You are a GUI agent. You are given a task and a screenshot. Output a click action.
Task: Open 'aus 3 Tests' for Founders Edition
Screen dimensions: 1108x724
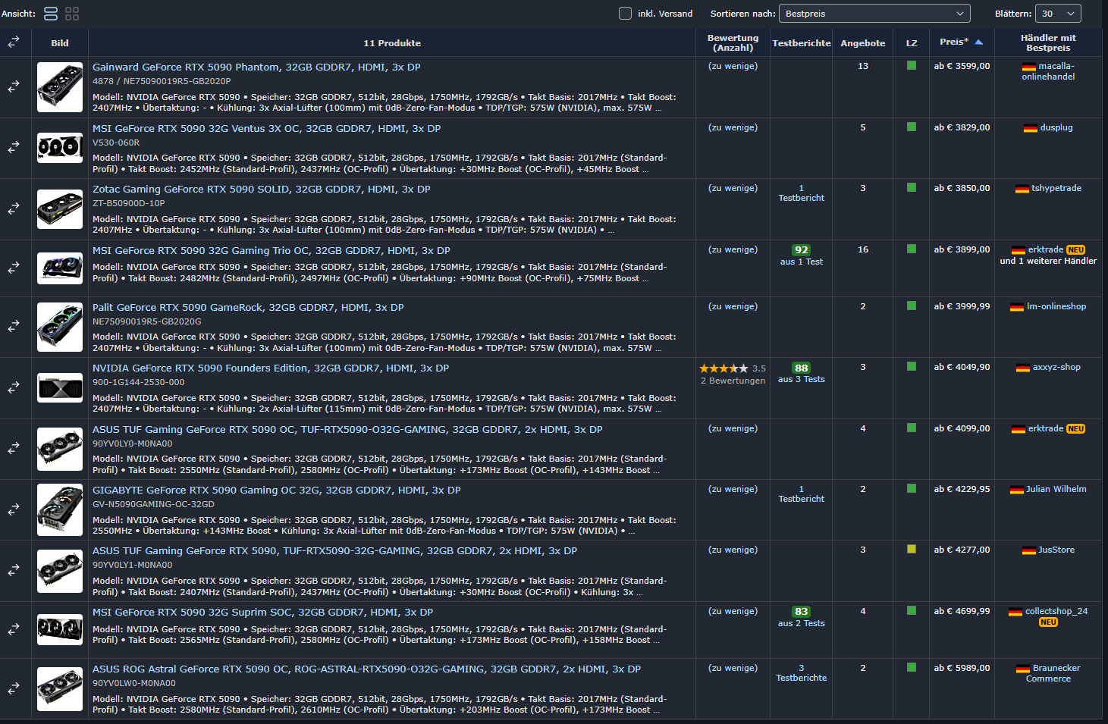point(802,379)
